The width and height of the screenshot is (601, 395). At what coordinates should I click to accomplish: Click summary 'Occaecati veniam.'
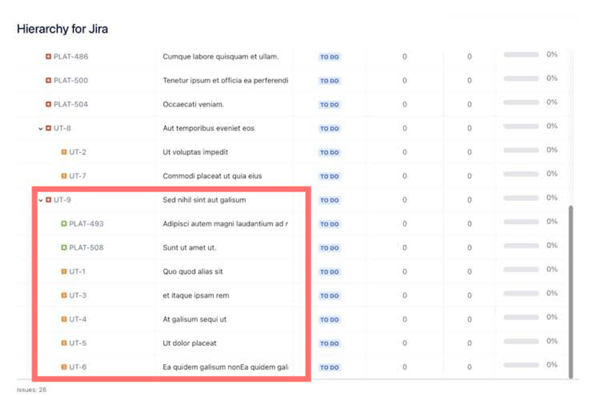[193, 104]
